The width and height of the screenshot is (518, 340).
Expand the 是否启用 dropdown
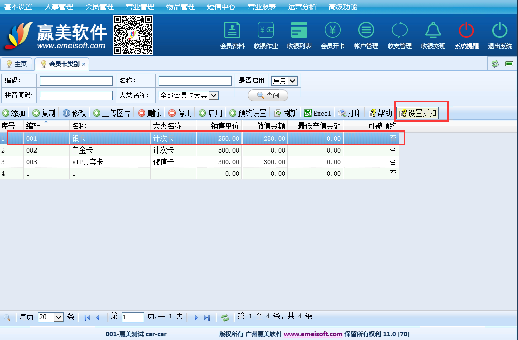point(292,81)
